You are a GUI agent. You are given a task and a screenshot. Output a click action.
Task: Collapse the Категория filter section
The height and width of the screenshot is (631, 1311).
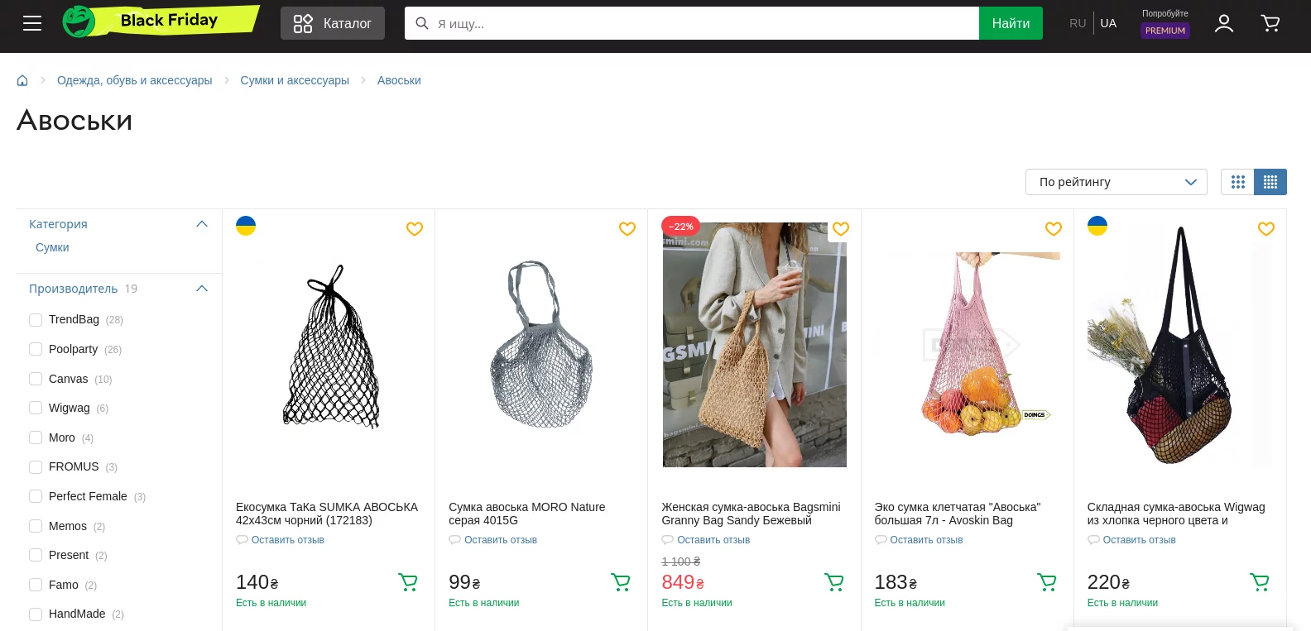pyautogui.click(x=201, y=224)
